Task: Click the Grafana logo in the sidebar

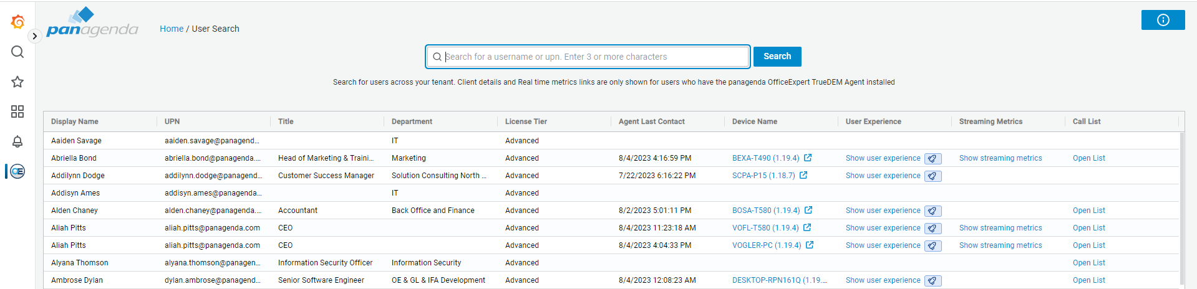Action: pos(17,22)
